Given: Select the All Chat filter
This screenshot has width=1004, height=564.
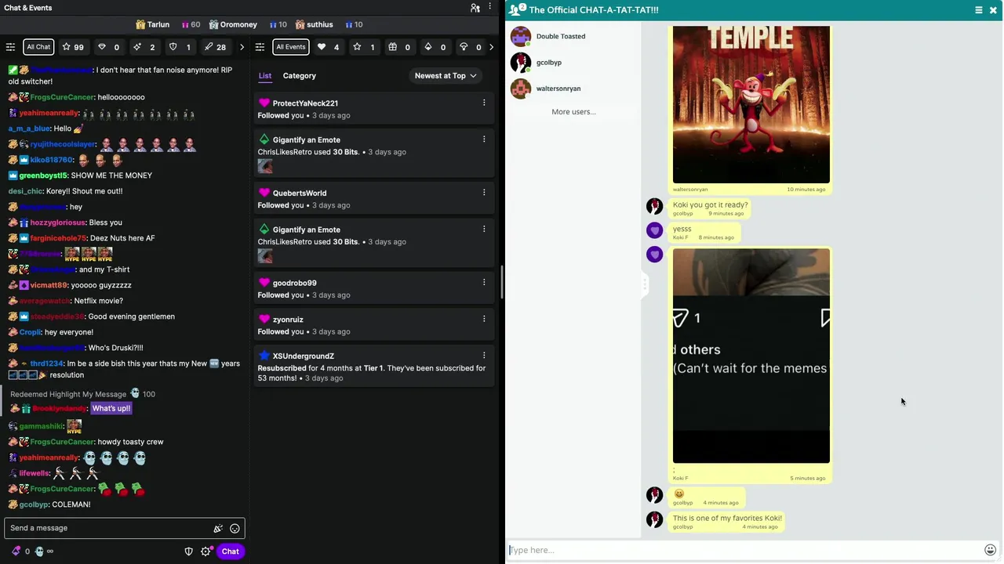Looking at the screenshot, I should (x=38, y=47).
